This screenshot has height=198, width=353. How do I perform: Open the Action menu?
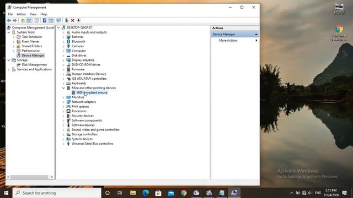[x=21, y=14]
